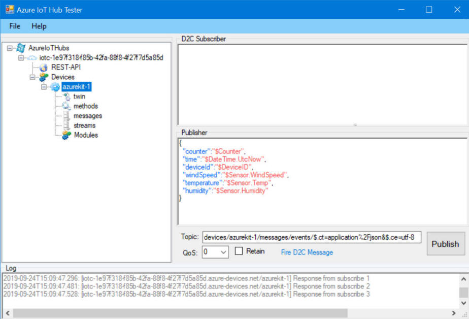Collapse the AzureIoTHubs root node
The height and width of the screenshot is (319, 469).
[x=10, y=48]
